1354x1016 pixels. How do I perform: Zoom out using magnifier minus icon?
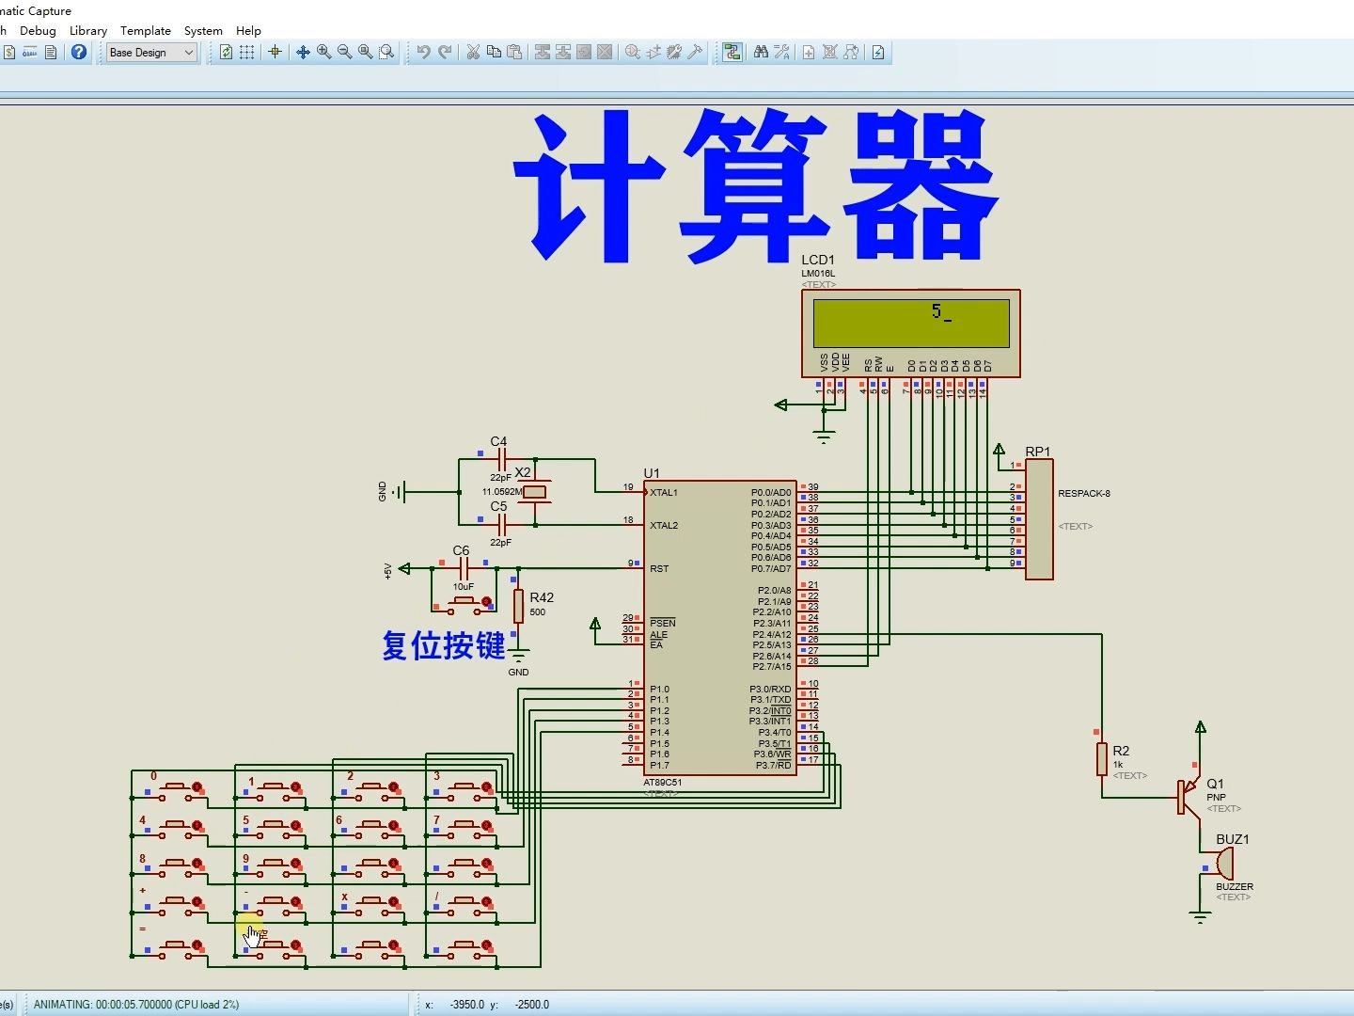tap(344, 53)
